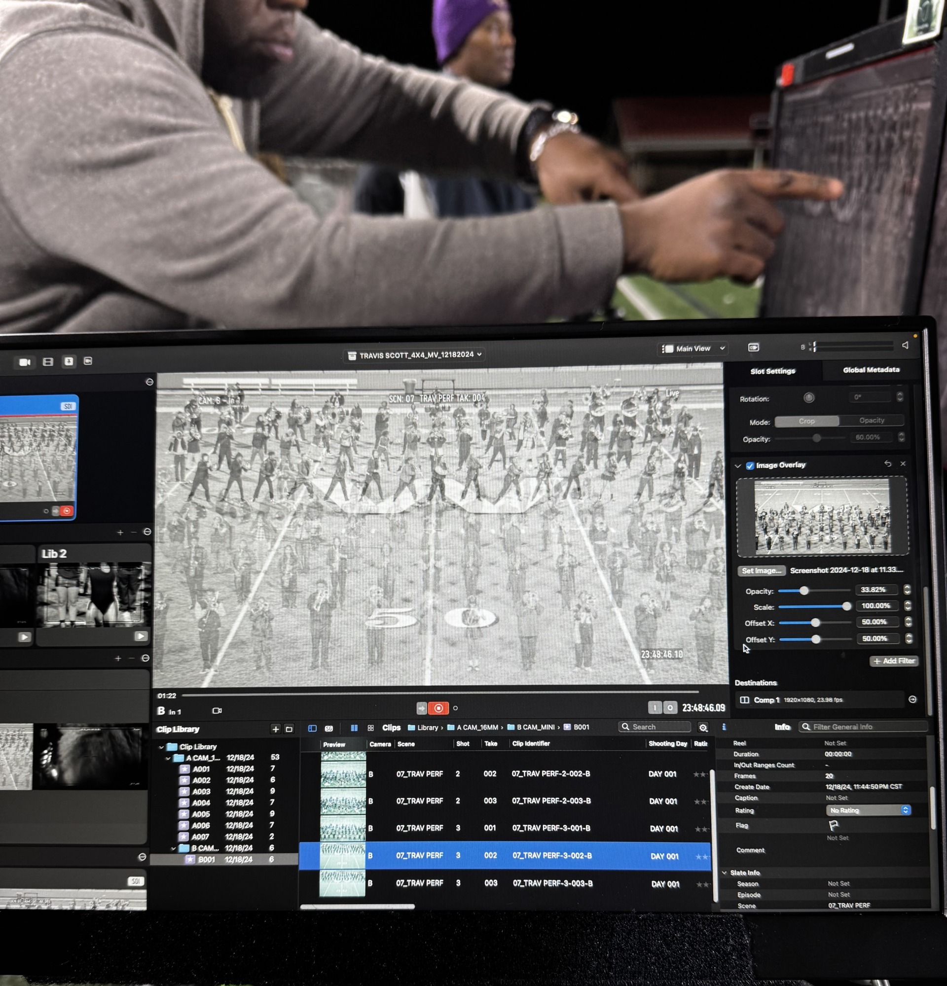This screenshot has width=947, height=986.
Task: Collapse the A CAM_1 folder in tree
Action: tap(168, 758)
